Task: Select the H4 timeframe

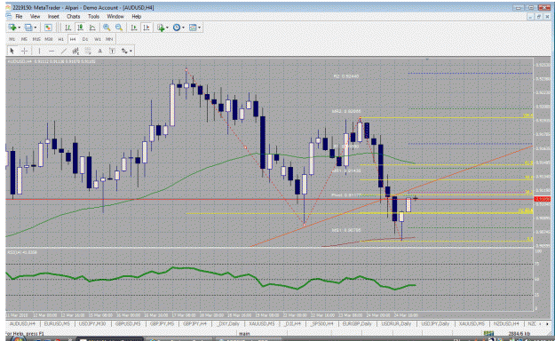Action: coord(73,39)
